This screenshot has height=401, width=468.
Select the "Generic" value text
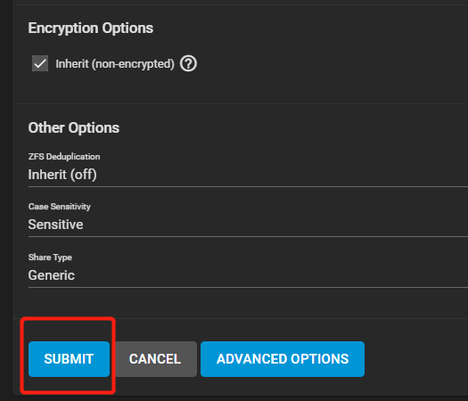(x=52, y=275)
